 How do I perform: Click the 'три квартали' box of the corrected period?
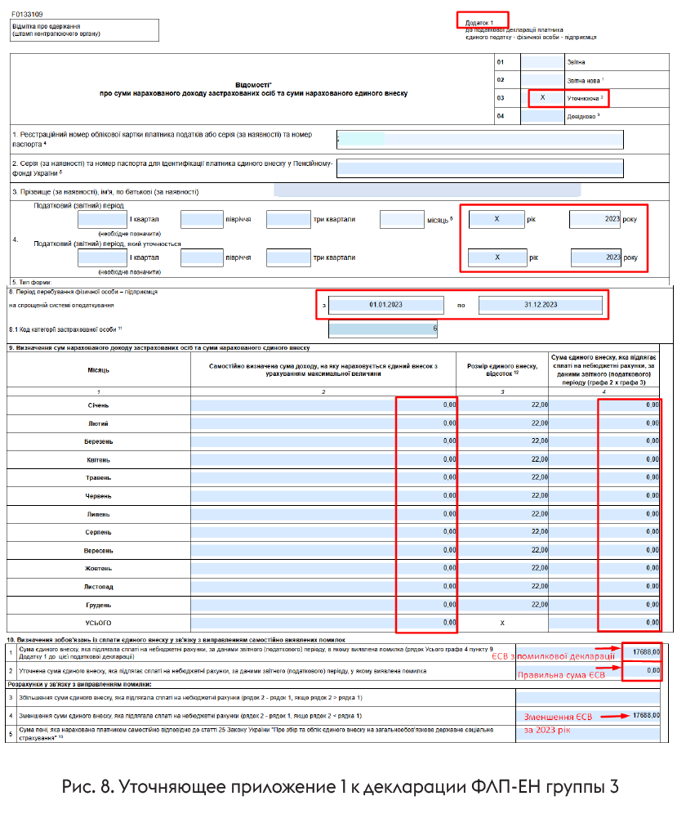click(287, 258)
